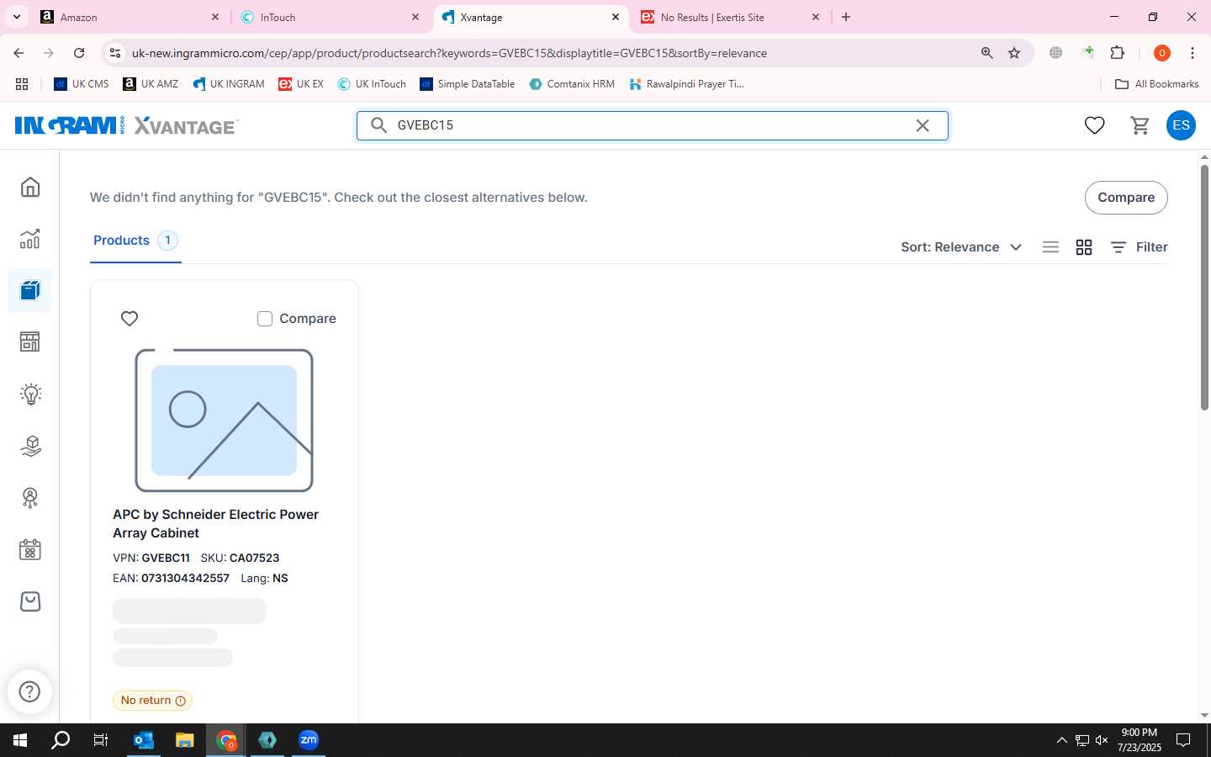Click the Compare button
The height and width of the screenshot is (757, 1211).
click(x=1126, y=198)
